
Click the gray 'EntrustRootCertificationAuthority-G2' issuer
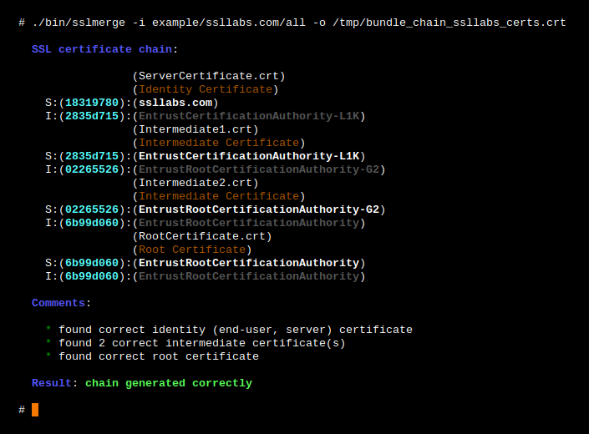point(259,169)
